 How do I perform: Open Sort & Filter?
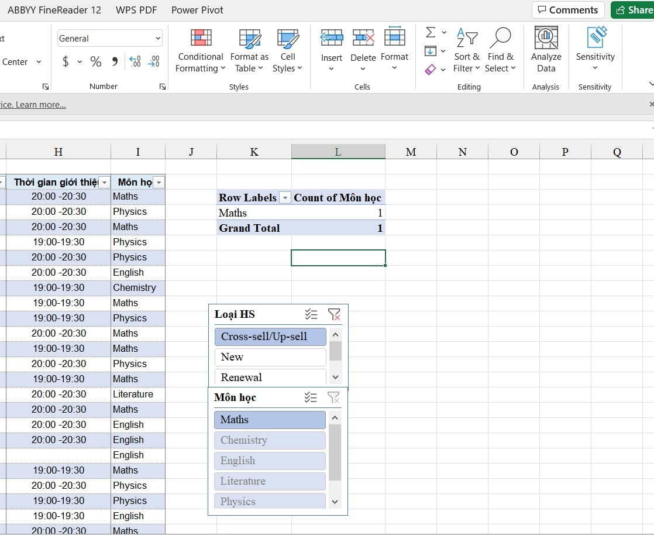point(466,50)
